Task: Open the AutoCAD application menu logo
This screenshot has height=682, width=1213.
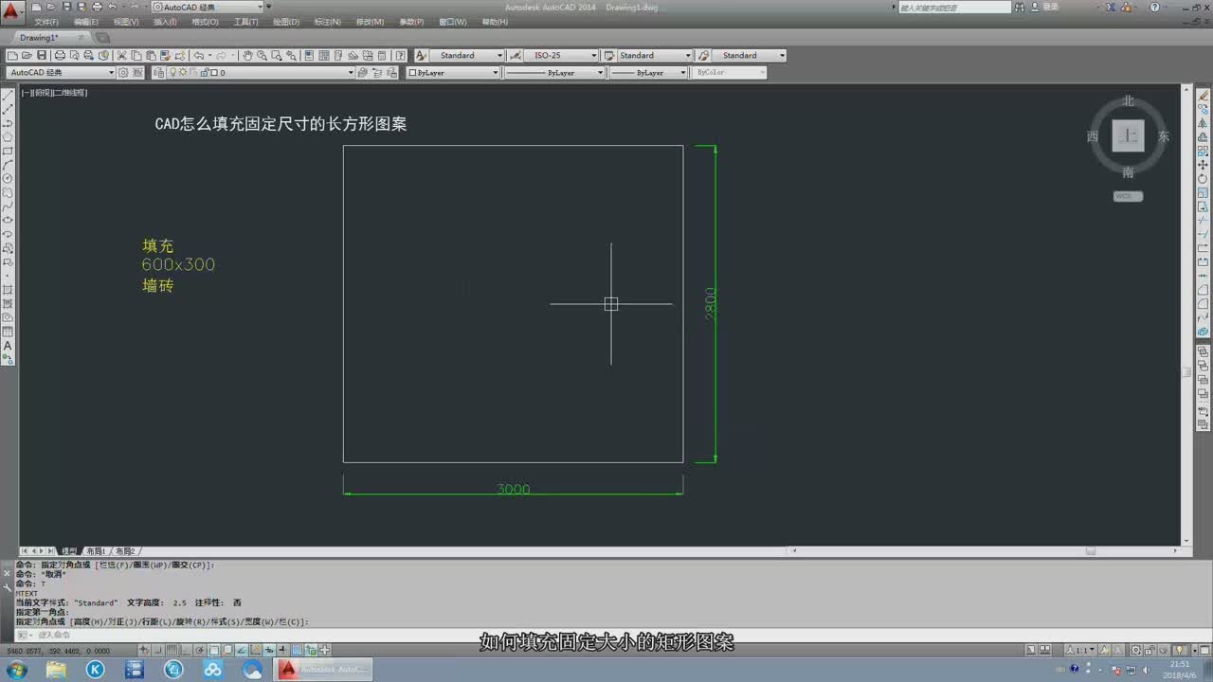Action: (x=11, y=13)
